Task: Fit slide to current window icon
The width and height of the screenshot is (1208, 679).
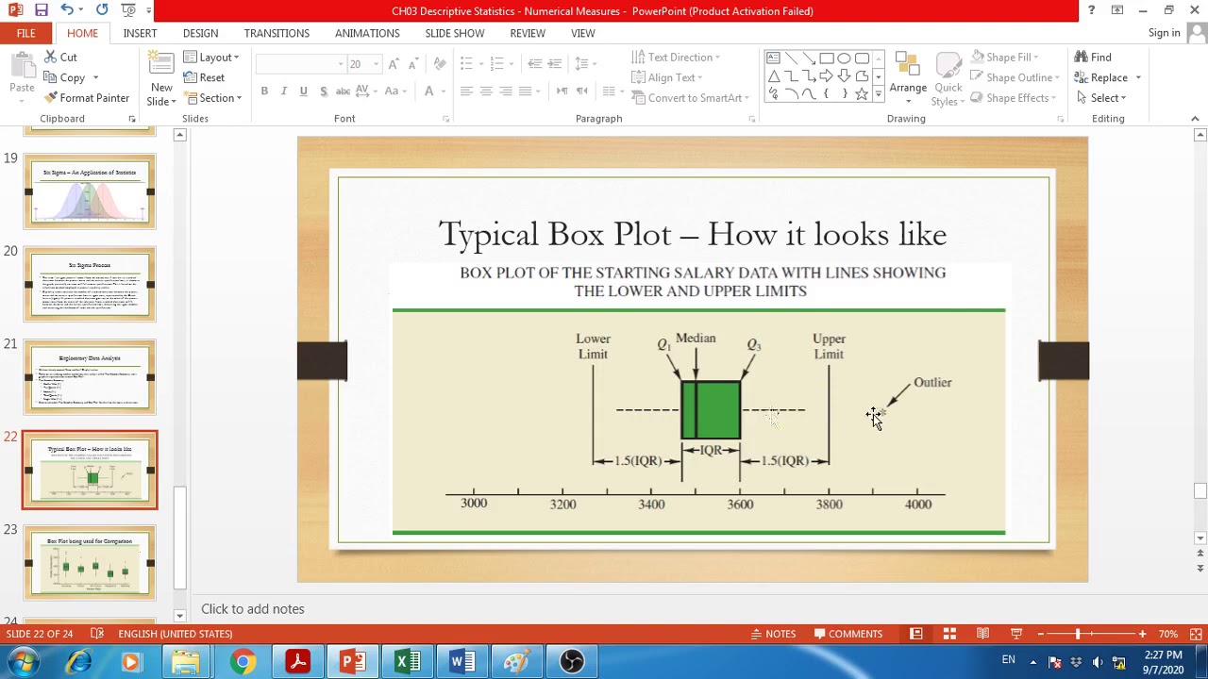Action: 1196,634
